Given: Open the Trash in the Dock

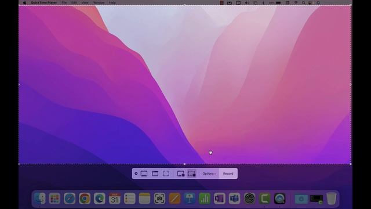Looking at the screenshot, I should point(331,199).
